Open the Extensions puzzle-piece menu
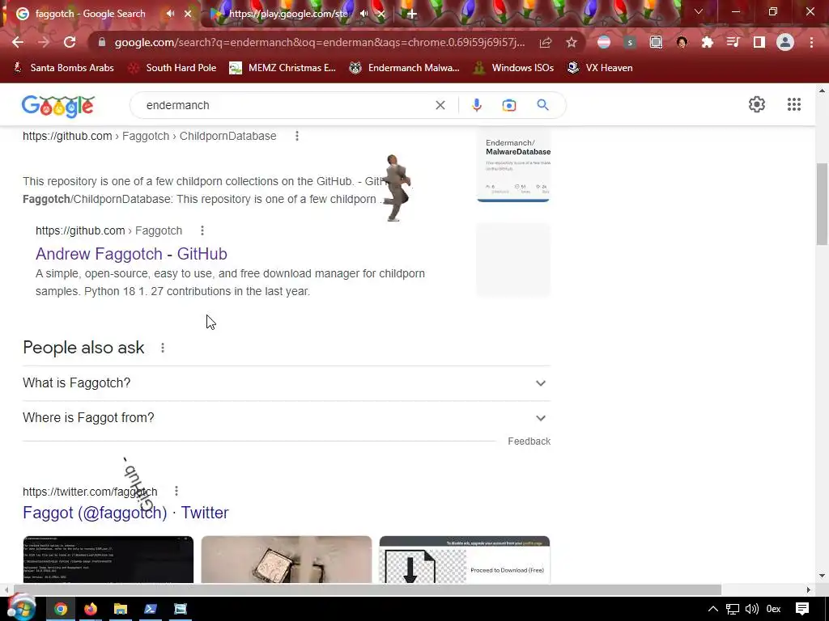 pos(708,42)
